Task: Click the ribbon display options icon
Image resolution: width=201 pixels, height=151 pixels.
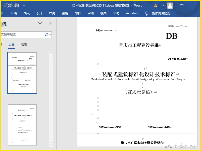Action: tap(182, 6)
